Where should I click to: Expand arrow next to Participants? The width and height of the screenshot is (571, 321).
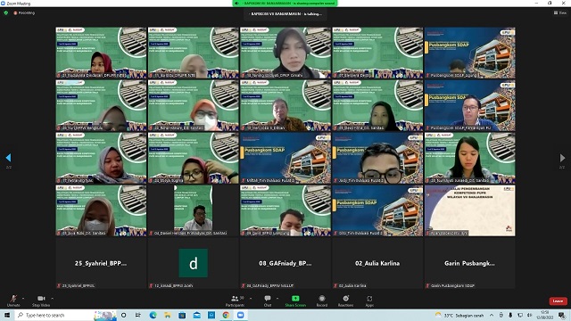click(x=251, y=299)
